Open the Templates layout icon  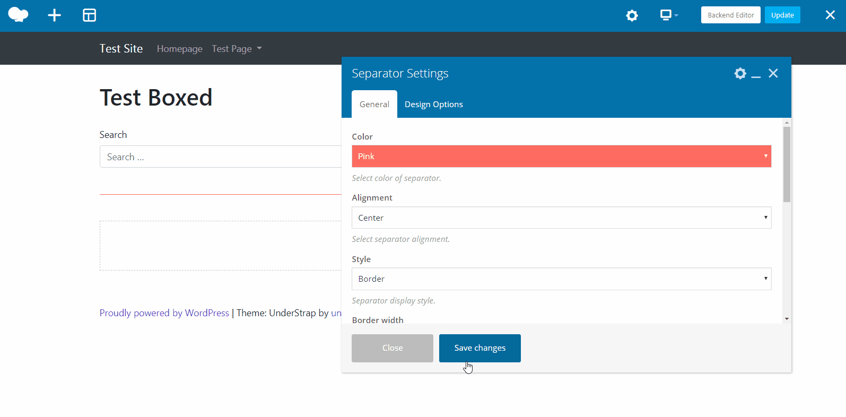[x=89, y=15]
